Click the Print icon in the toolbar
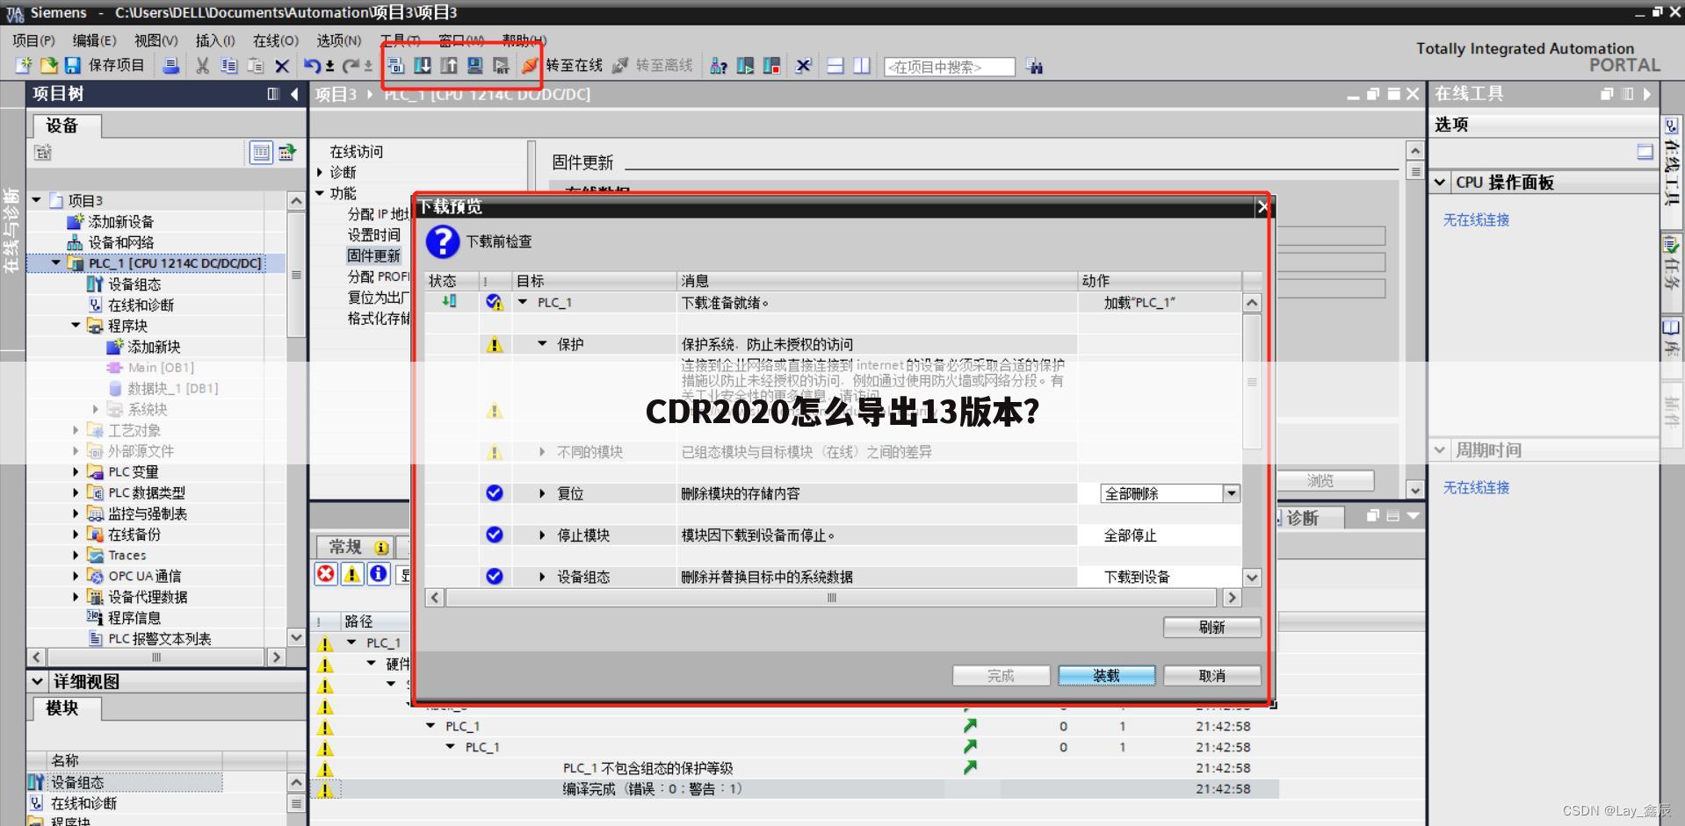 pos(171,66)
